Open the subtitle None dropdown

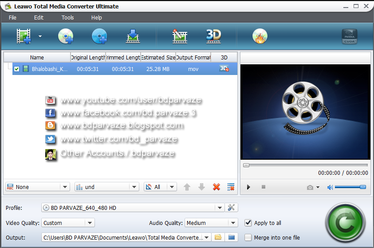(x=38, y=187)
